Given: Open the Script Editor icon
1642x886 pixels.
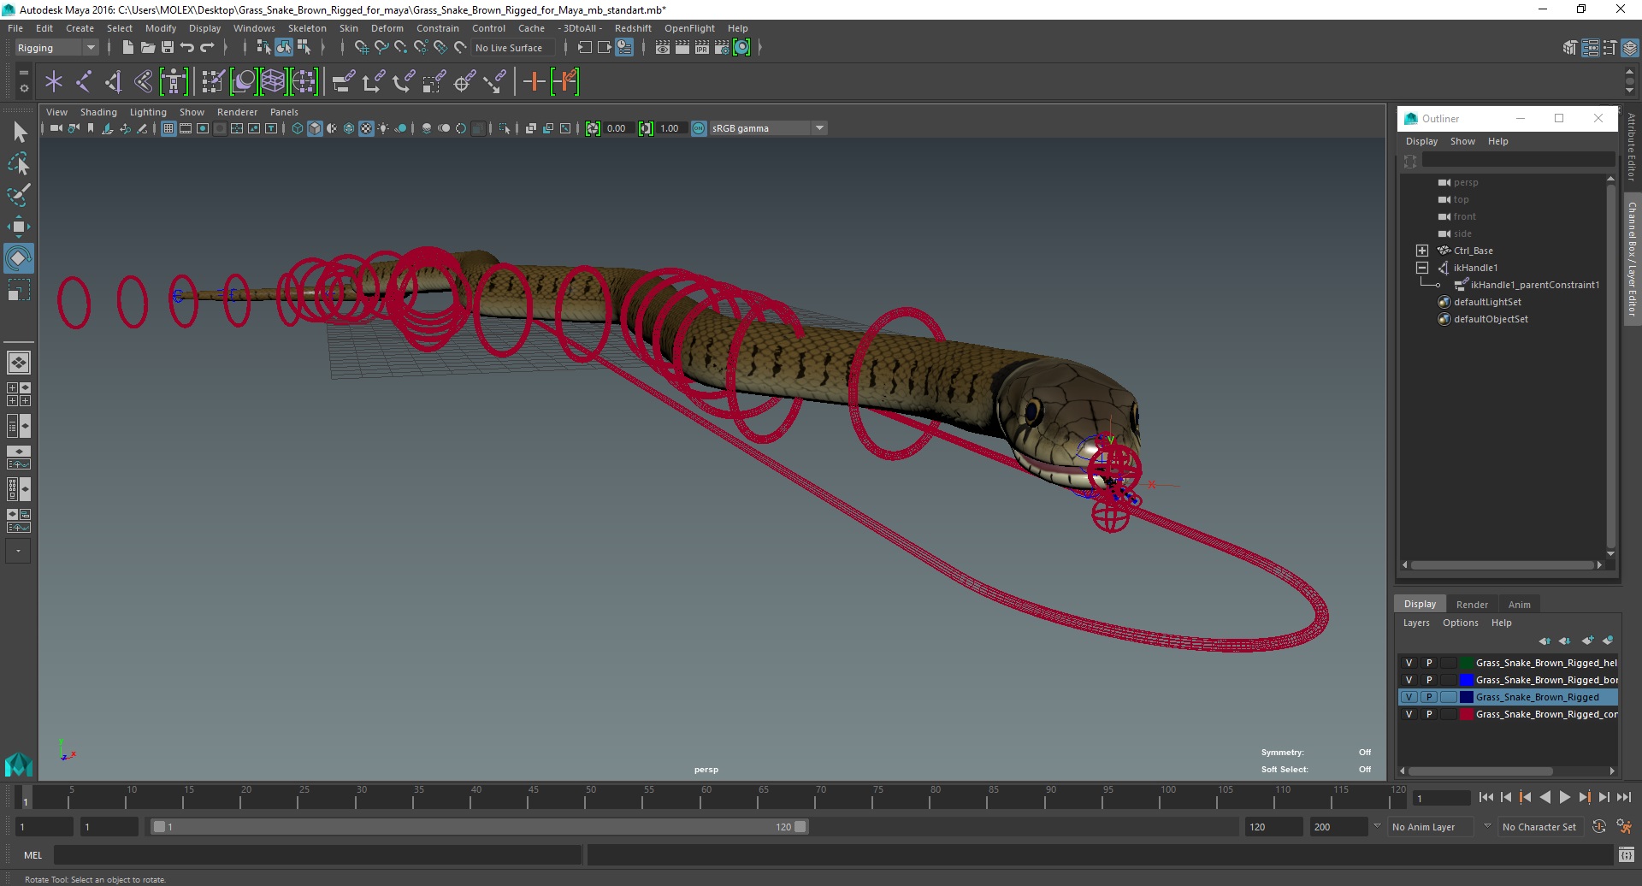Looking at the screenshot, I should click(x=1627, y=854).
